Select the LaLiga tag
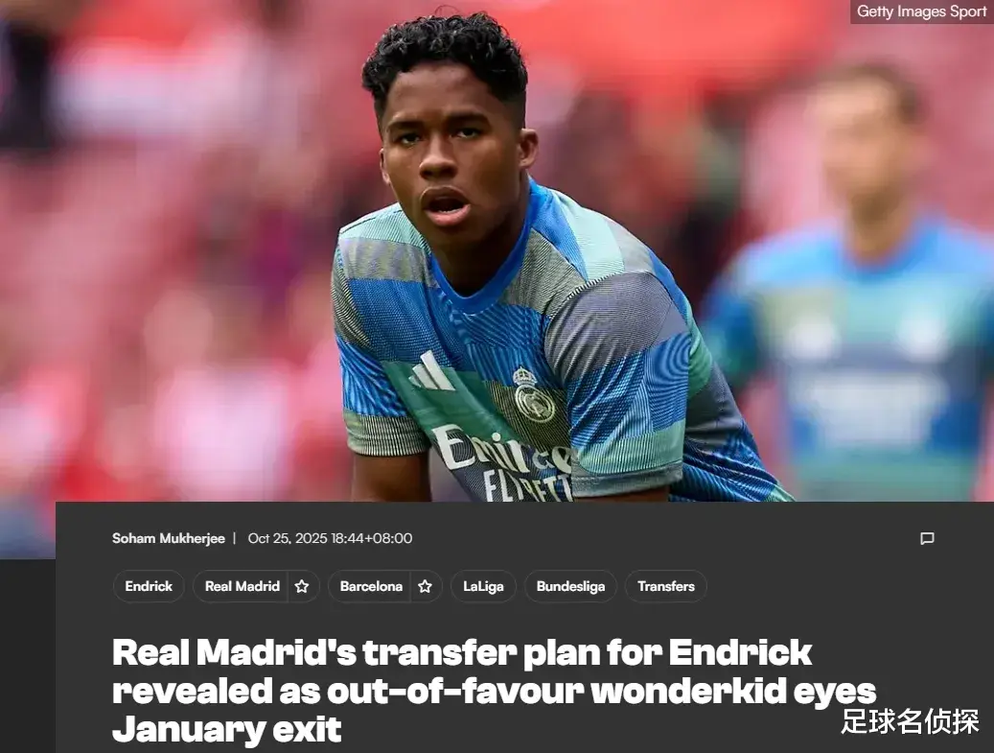The image size is (994, 753). pos(483,586)
